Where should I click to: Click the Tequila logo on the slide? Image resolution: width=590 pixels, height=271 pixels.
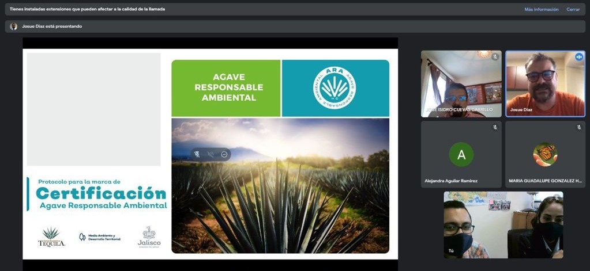[51, 237]
